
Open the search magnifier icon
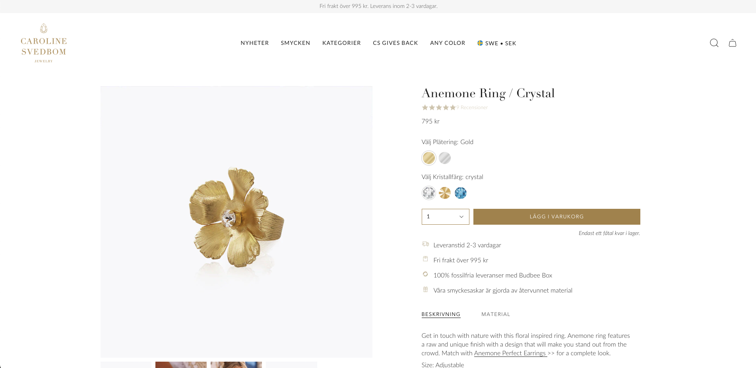pos(714,43)
